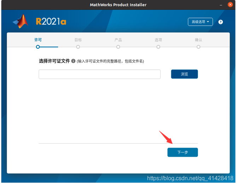Screen dimensions: 237x185
Task: Click the 确认 progress step circle
Action: click(198, 47)
